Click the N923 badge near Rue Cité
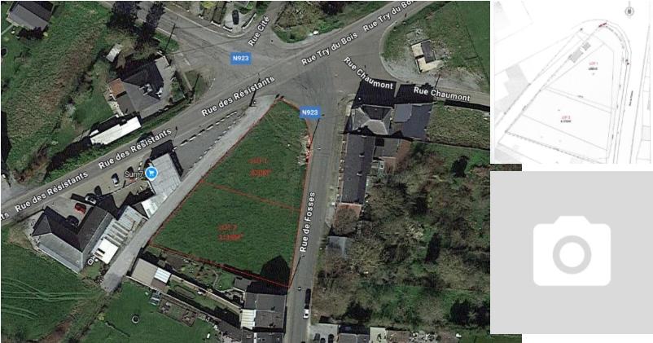This screenshot has height=343, width=653. [x=240, y=59]
